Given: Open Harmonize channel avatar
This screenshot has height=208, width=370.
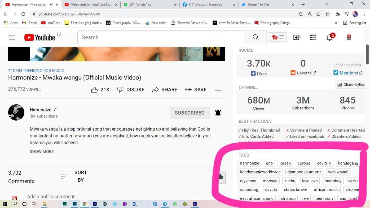Looking at the screenshot, I should pyautogui.click(x=16, y=112).
